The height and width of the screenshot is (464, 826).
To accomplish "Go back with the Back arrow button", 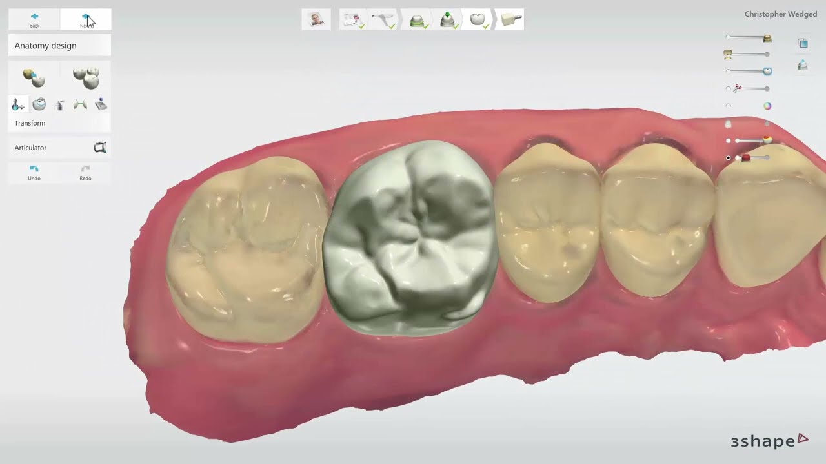I will pyautogui.click(x=34, y=20).
